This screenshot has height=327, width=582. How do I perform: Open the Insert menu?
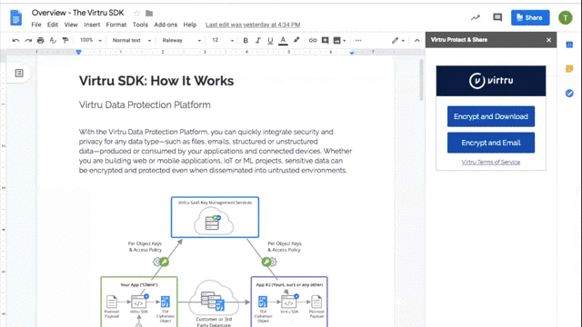tap(92, 25)
